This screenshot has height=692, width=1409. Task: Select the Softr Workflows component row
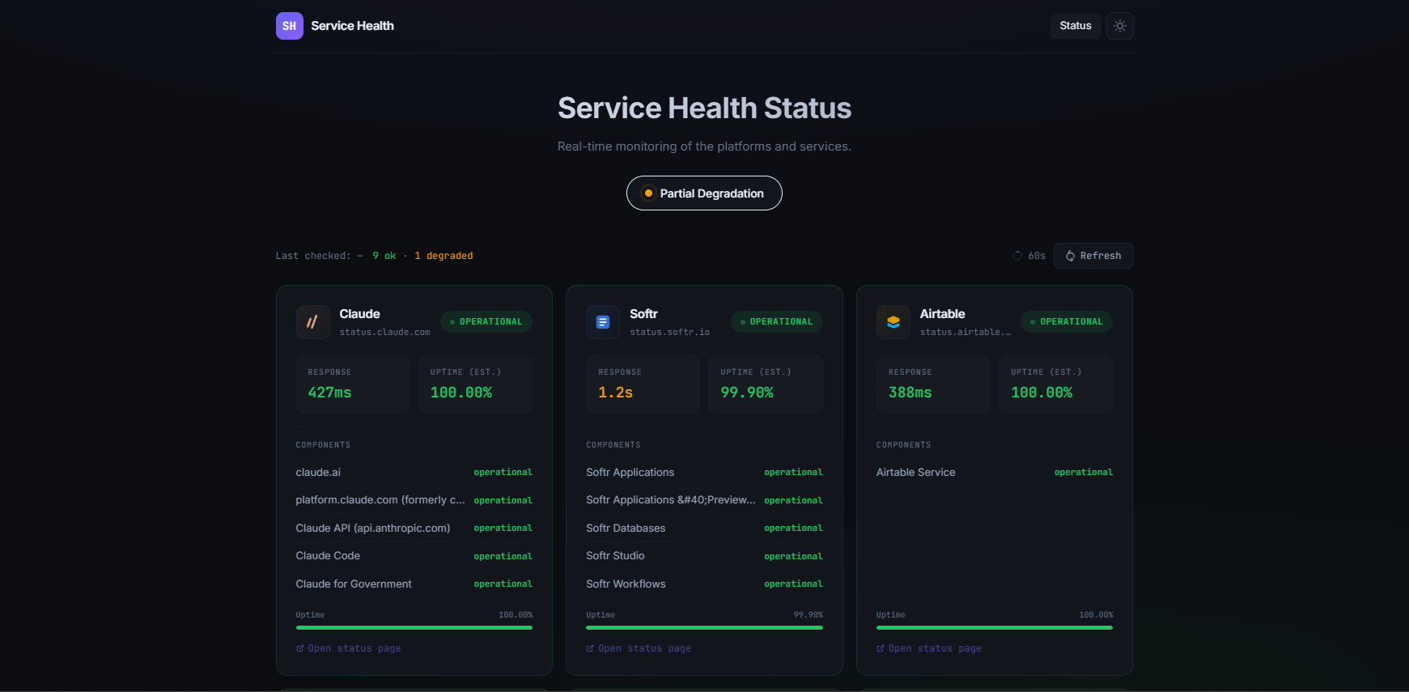point(704,584)
